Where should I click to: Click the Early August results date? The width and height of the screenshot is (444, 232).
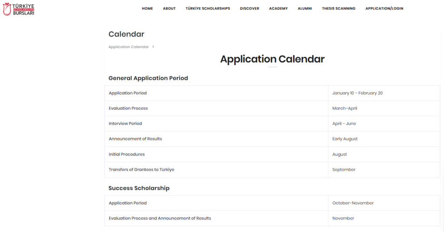point(345,139)
